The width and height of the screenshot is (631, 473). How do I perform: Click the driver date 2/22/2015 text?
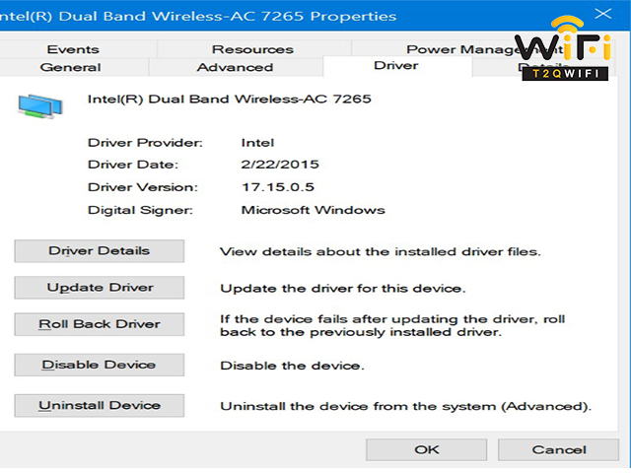[280, 165]
